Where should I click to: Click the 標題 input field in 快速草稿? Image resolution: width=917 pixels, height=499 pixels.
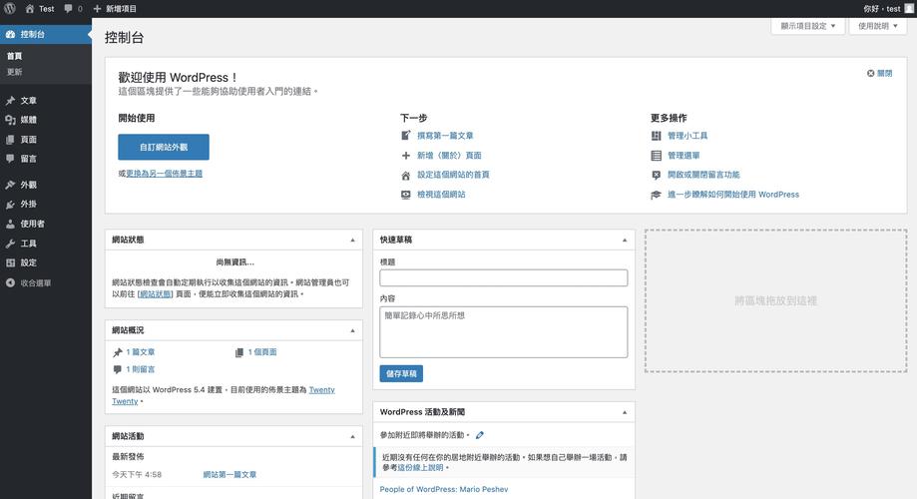[x=504, y=277]
